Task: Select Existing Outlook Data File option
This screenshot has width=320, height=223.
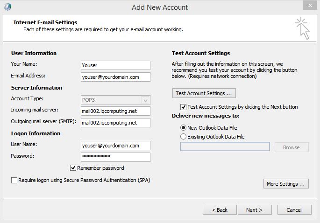Action: point(183,137)
